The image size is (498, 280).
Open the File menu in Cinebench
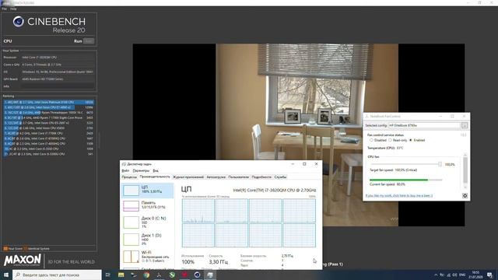[4, 9]
